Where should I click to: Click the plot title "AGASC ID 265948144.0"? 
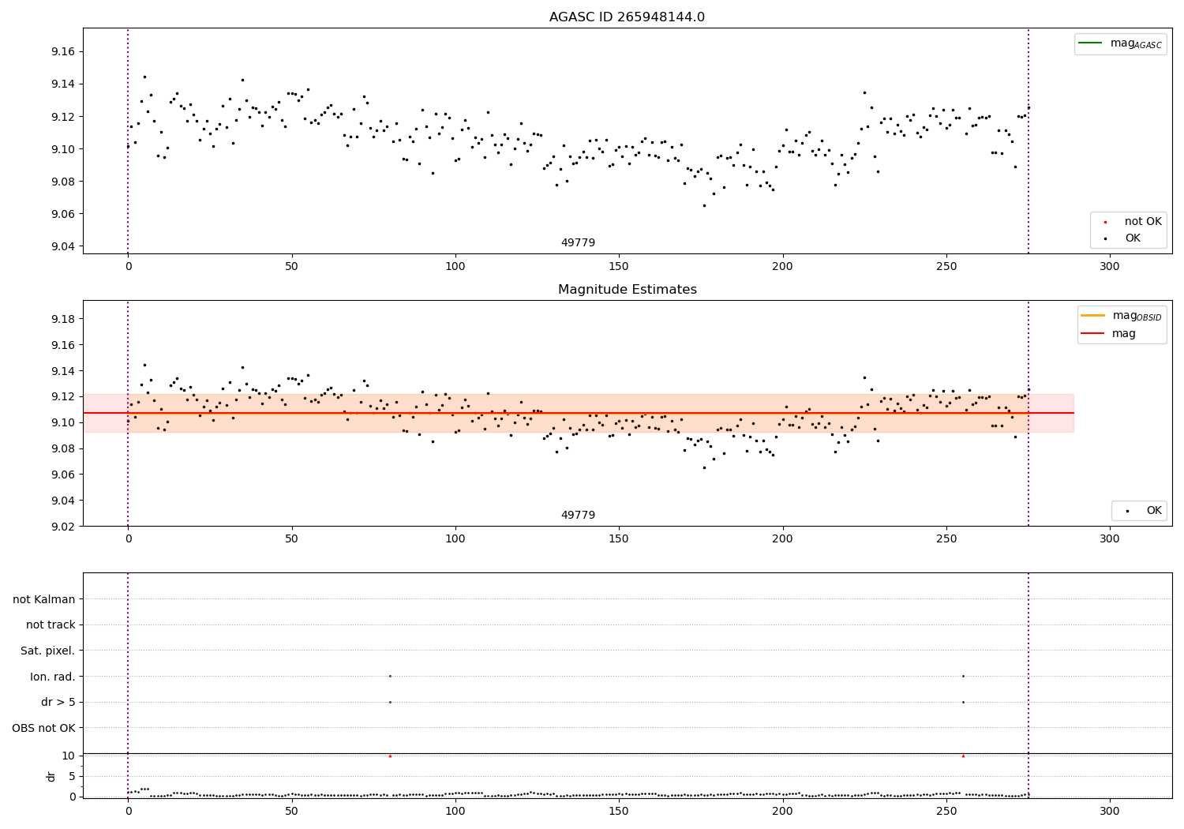(x=627, y=17)
